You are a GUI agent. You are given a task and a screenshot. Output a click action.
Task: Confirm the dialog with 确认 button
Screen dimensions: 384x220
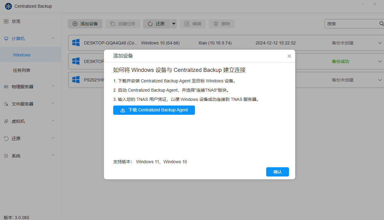pos(277,172)
